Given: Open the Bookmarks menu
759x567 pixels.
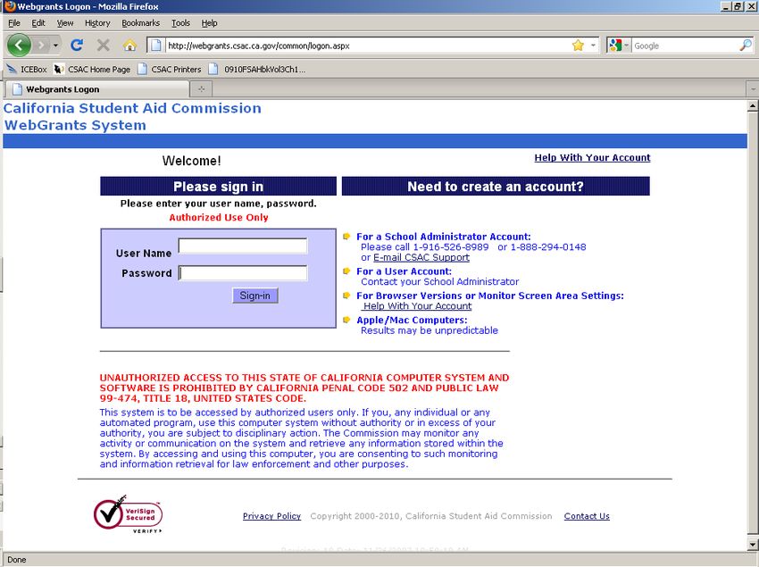Looking at the screenshot, I should click(140, 22).
